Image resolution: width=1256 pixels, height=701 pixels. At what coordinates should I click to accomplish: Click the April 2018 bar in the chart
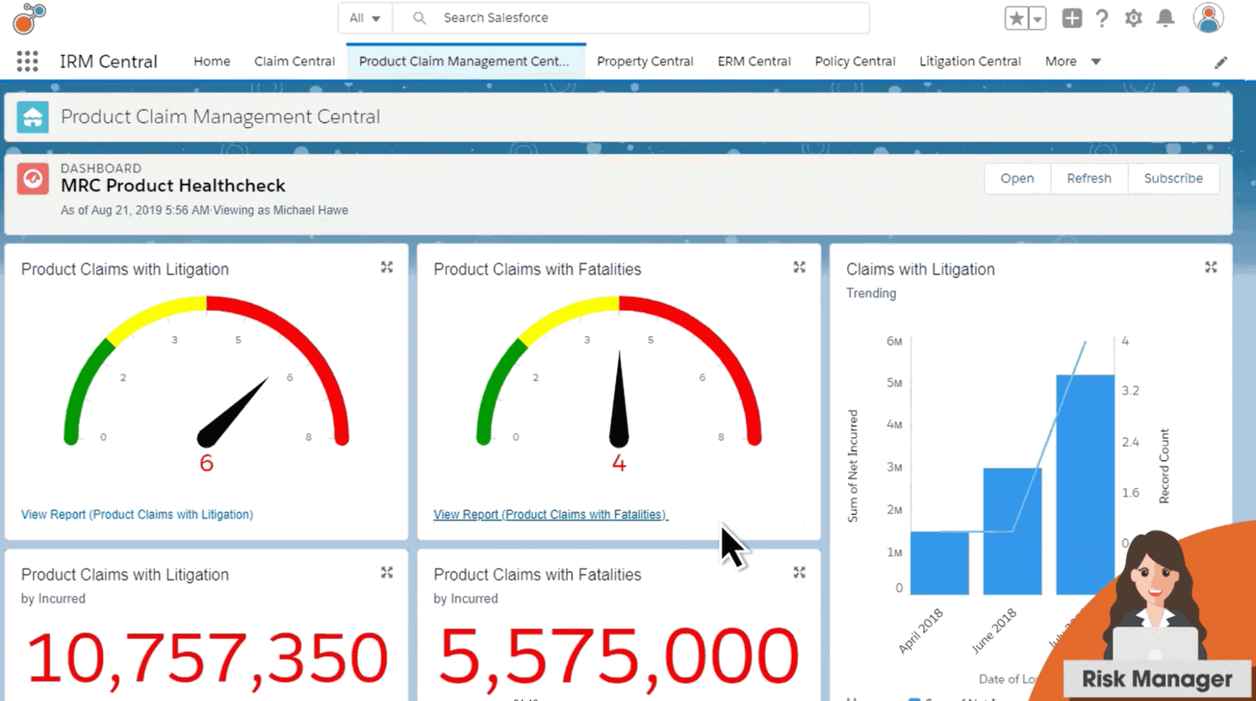pos(939,564)
